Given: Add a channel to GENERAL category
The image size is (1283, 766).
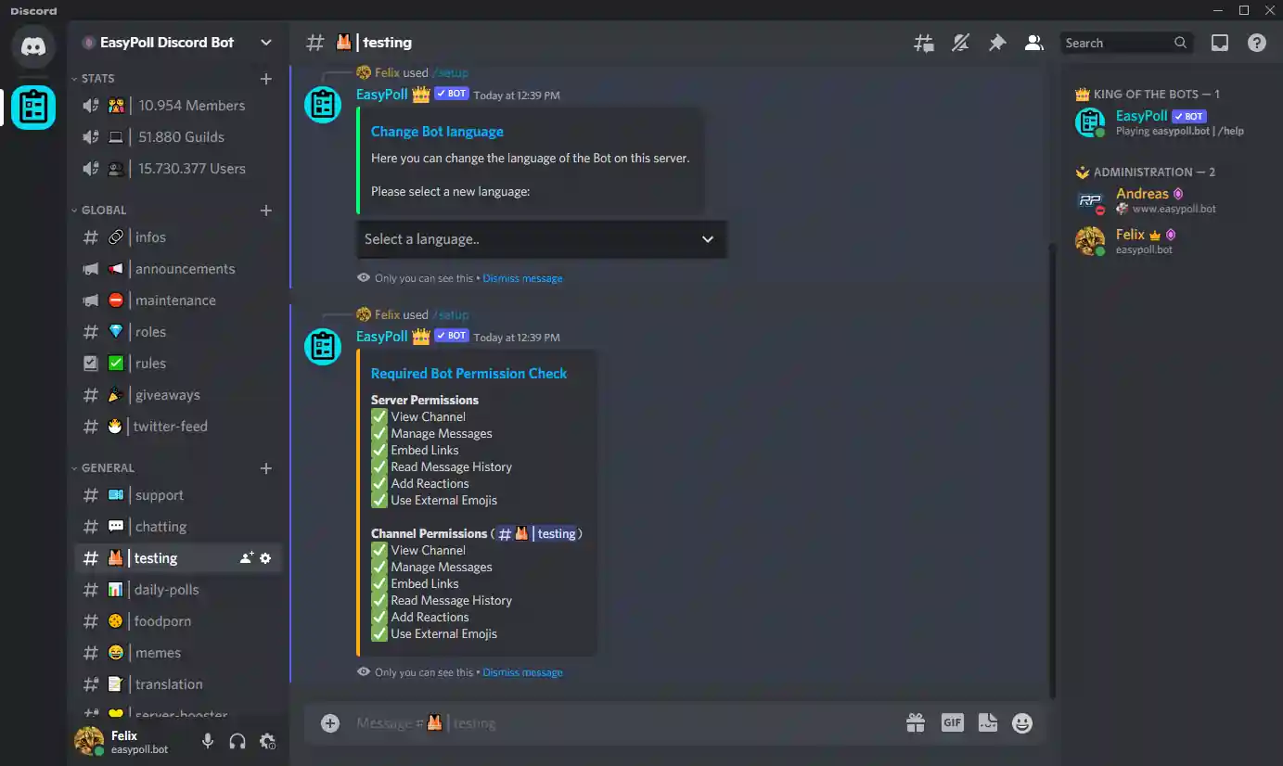Looking at the screenshot, I should [x=266, y=468].
